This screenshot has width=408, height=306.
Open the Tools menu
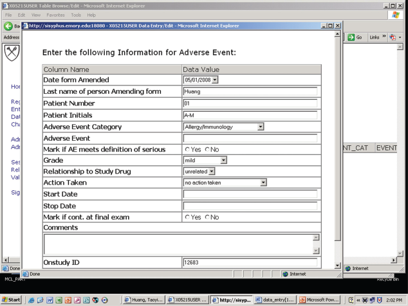76,15
